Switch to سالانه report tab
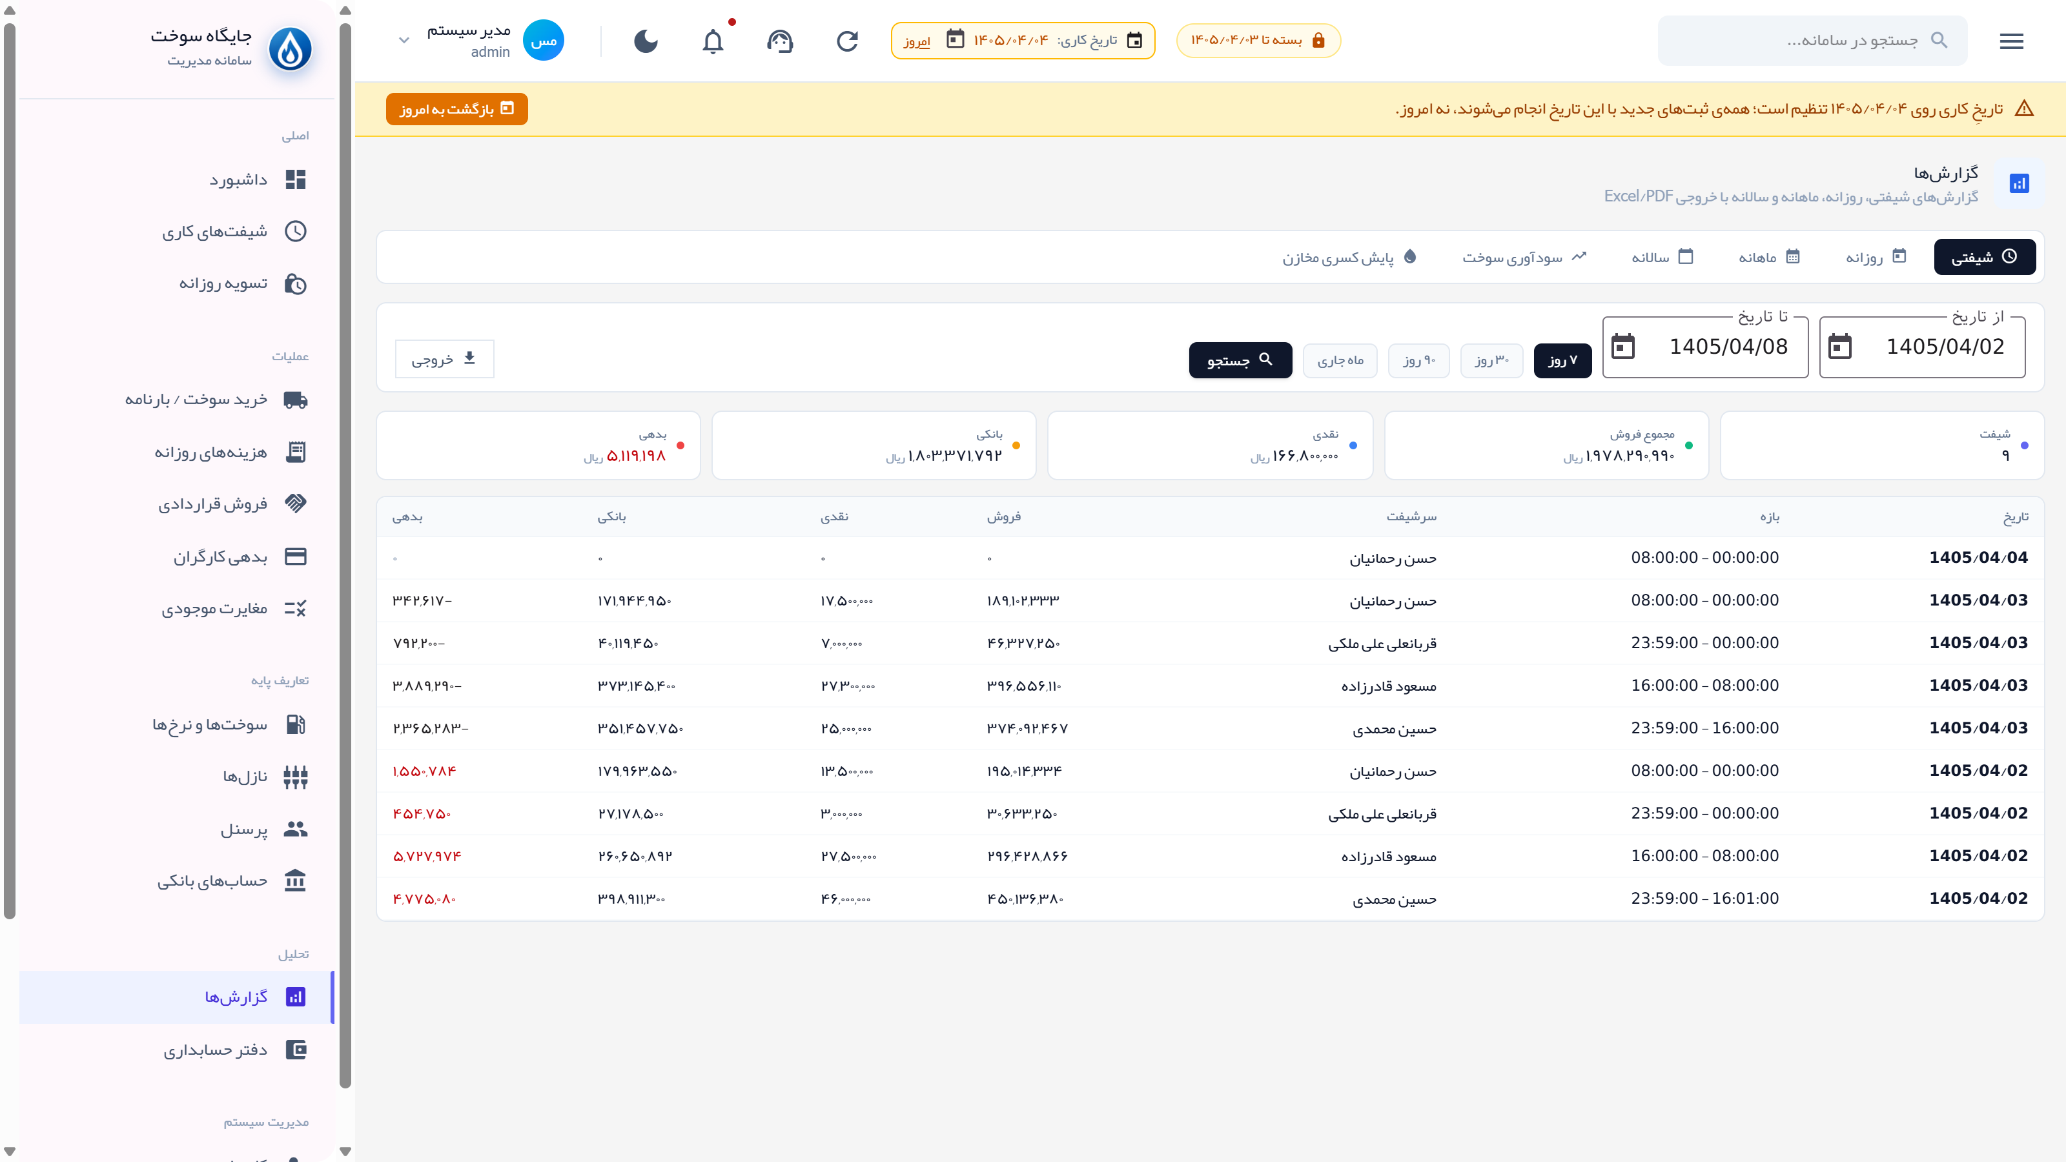Screen dimensions: 2066x1162 coord(1662,257)
